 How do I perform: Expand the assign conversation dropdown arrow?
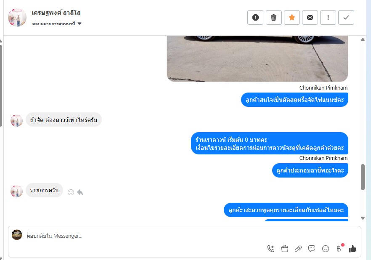coord(79,24)
